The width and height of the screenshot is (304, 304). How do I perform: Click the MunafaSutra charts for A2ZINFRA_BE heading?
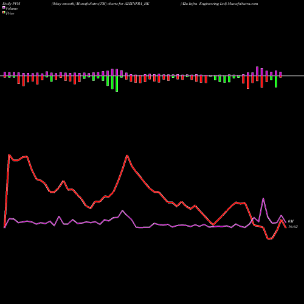[100, 4]
